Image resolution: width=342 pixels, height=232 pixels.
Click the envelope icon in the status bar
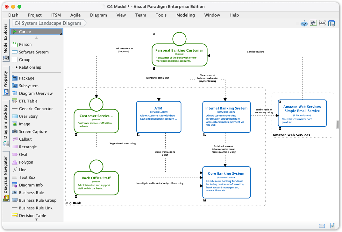click(x=322, y=226)
